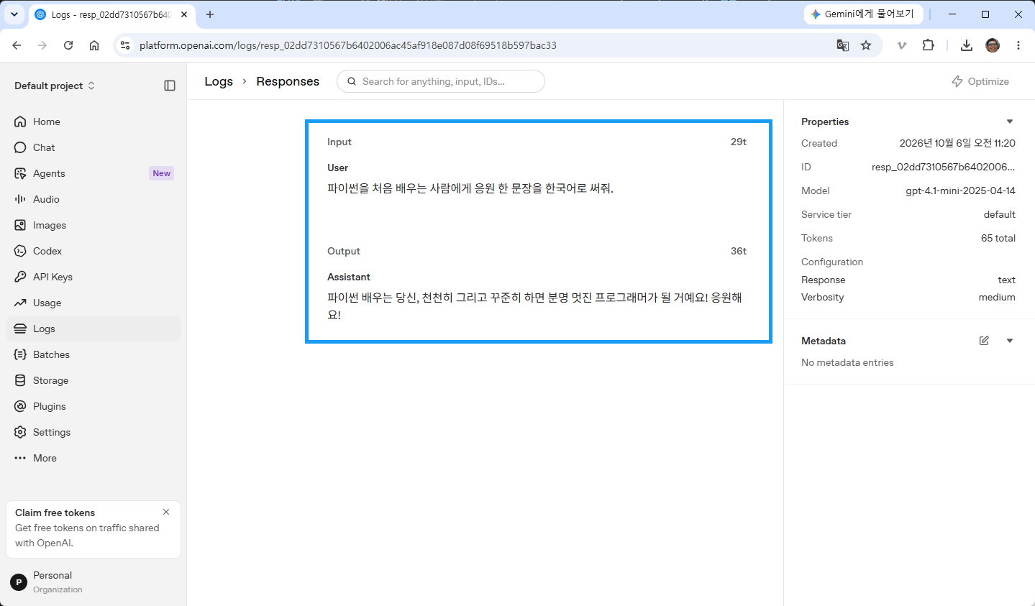Click the Plugins icon
This screenshot has width=1035, height=606.
20,406
